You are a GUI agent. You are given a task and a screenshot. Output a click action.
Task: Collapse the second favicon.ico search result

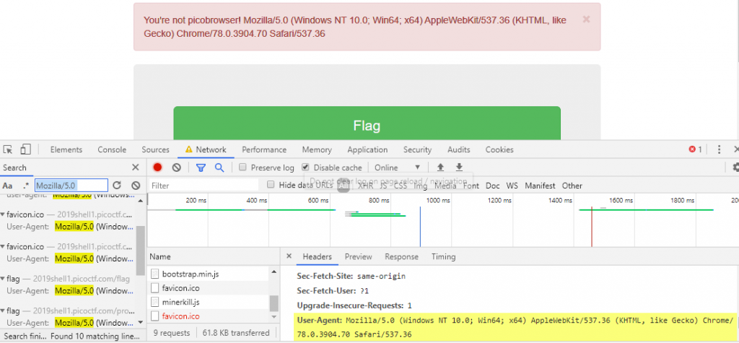point(3,247)
